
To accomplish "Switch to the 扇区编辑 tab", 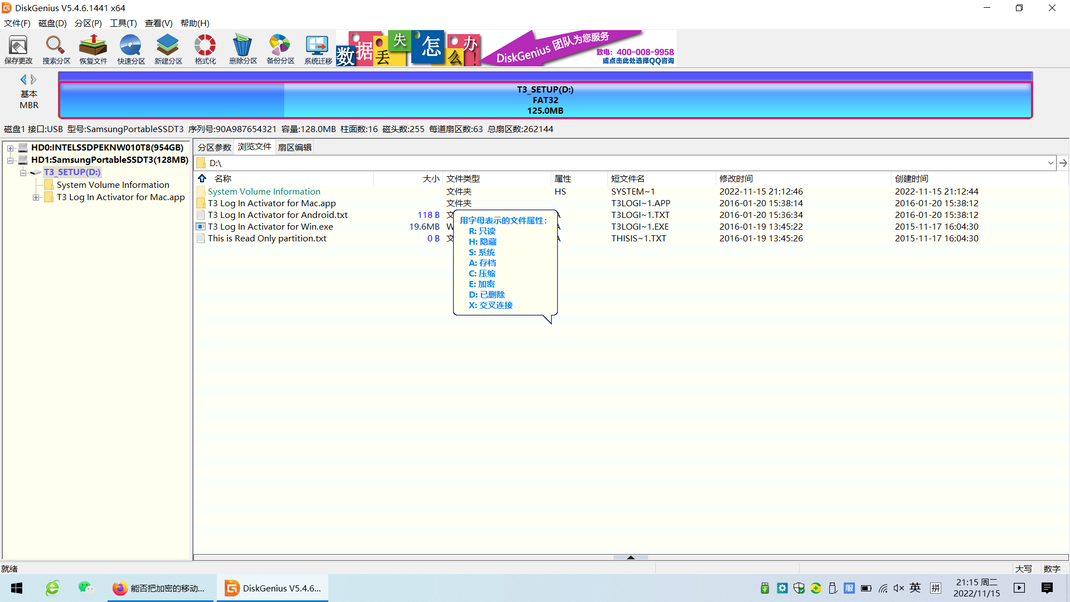I will 295,148.
